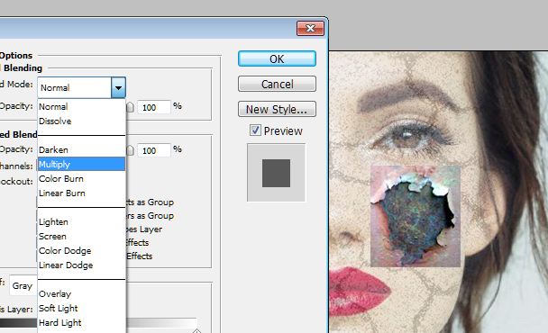Choose Color Dodge blend mode
Image resolution: width=548 pixels, height=333 pixels.
coord(81,250)
